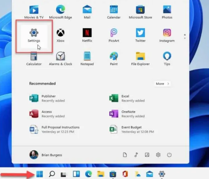Viewport: 209px width, 179px height.
Task: Launch the Calculator app
Action: [x=34, y=59]
